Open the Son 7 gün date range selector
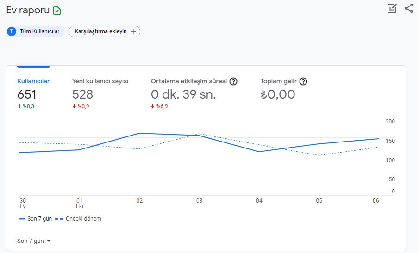 pyautogui.click(x=34, y=241)
